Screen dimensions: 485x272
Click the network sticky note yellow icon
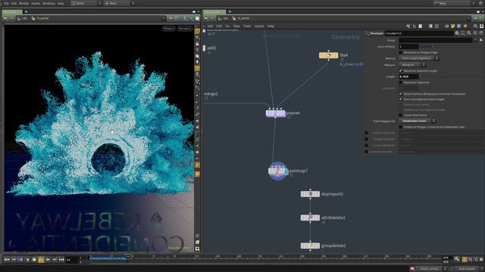453,26
